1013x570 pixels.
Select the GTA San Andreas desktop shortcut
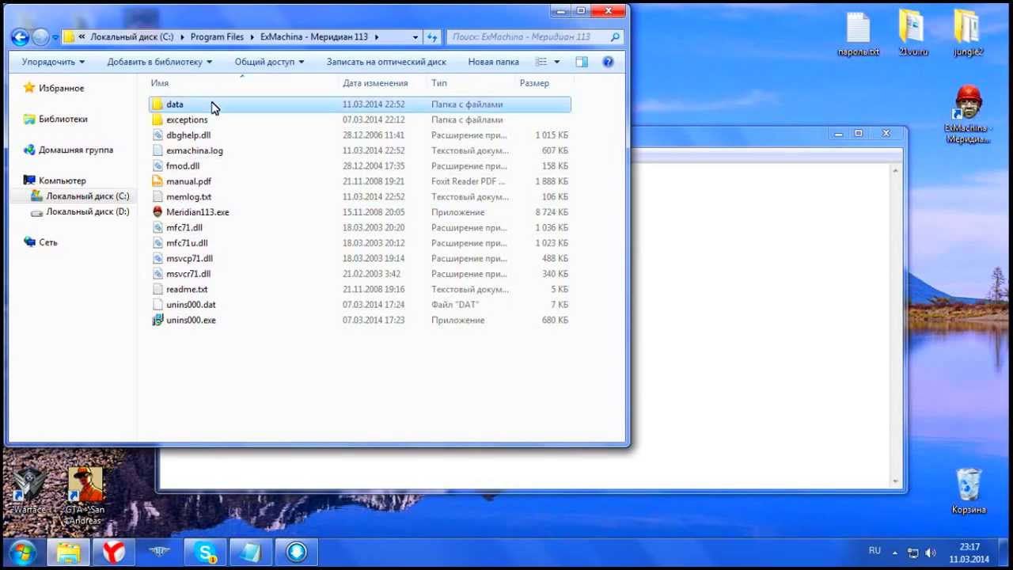(x=85, y=496)
